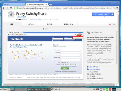Click the Chrome icon in the taskbar window button
Viewport: 121px width, 91px height.
point(28,89)
